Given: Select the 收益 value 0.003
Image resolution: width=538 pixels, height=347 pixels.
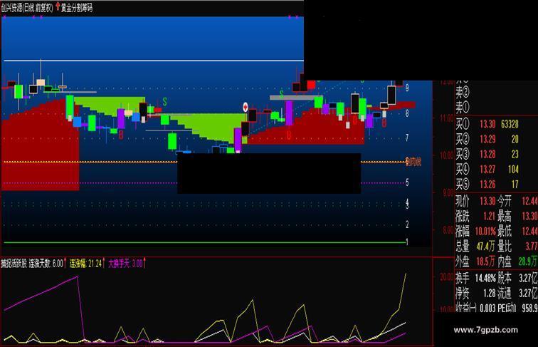Looking at the screenshot, I should click(487, 309).
